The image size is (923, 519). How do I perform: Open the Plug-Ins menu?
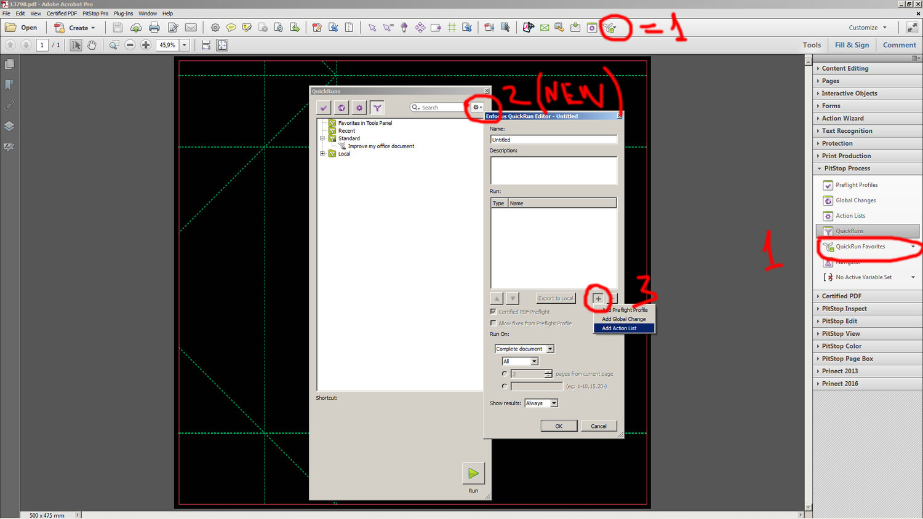pos(123,13)
